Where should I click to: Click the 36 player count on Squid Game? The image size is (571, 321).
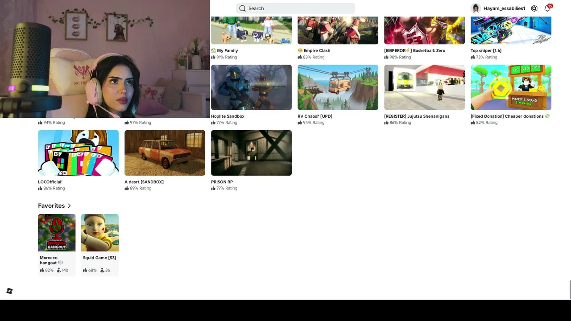105,270
